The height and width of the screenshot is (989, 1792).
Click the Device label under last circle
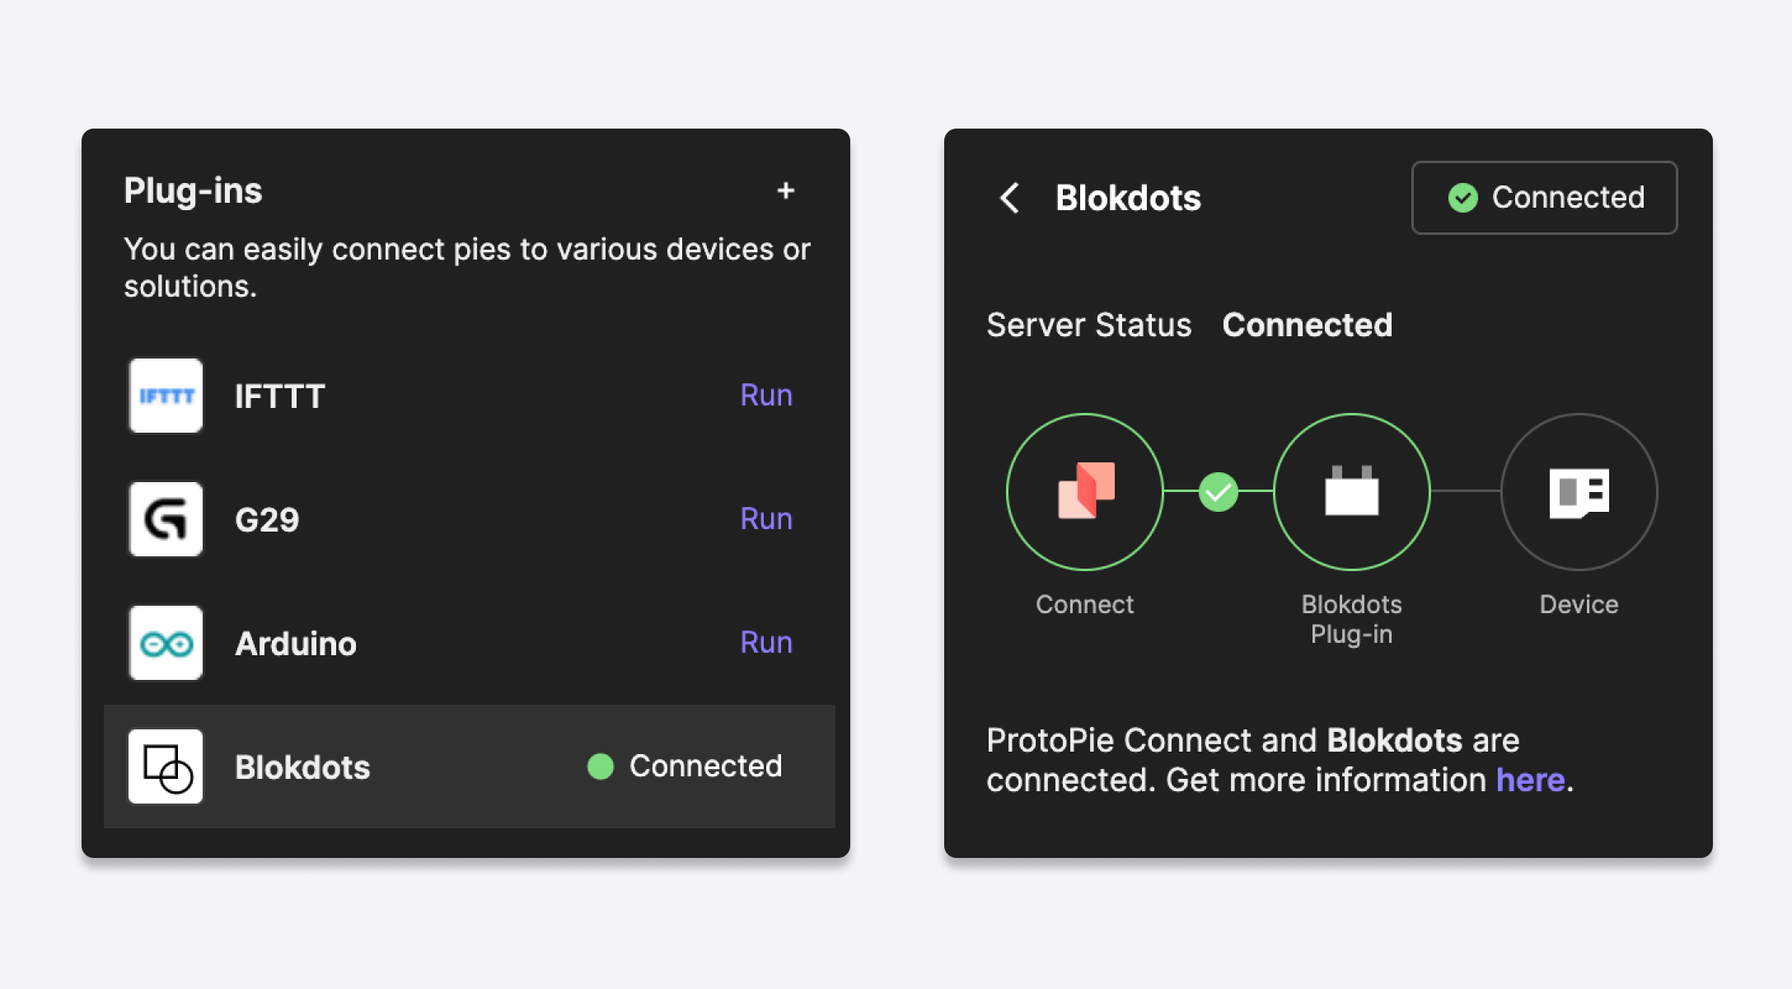tap(1579, 604)
